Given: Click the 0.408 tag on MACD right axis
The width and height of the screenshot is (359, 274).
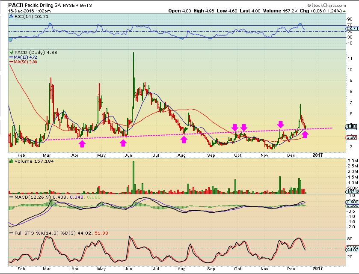Looking at the screenshot, I should (352, 202).
